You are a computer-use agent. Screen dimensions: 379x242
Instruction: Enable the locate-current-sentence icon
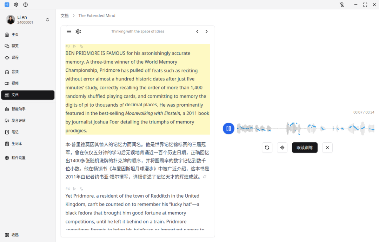[282, 148]
